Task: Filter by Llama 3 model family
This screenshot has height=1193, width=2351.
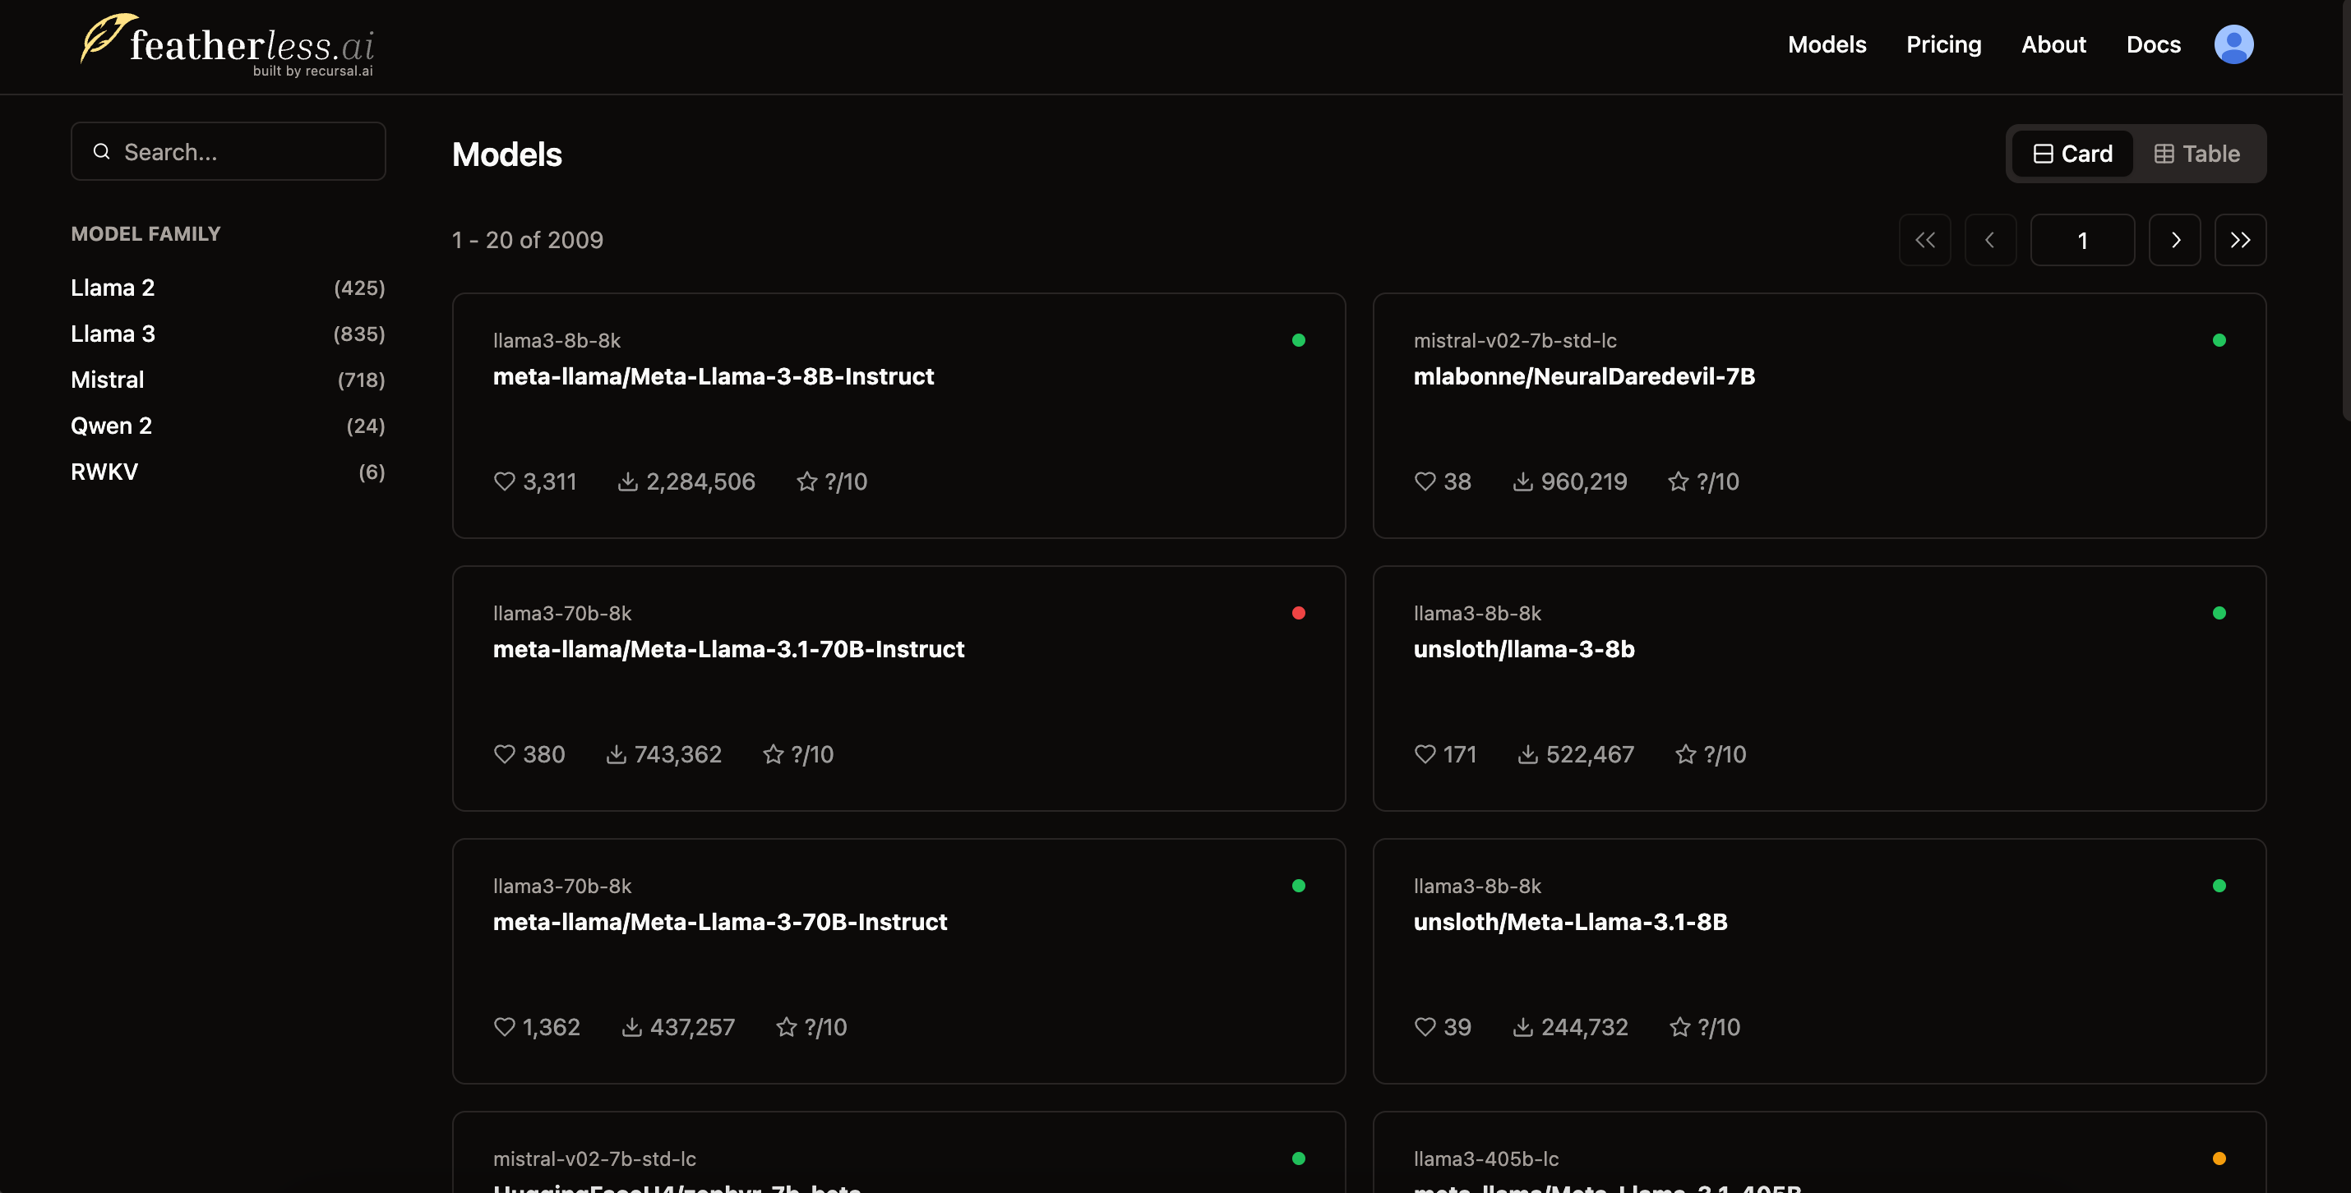Action: tap(113, 334)
